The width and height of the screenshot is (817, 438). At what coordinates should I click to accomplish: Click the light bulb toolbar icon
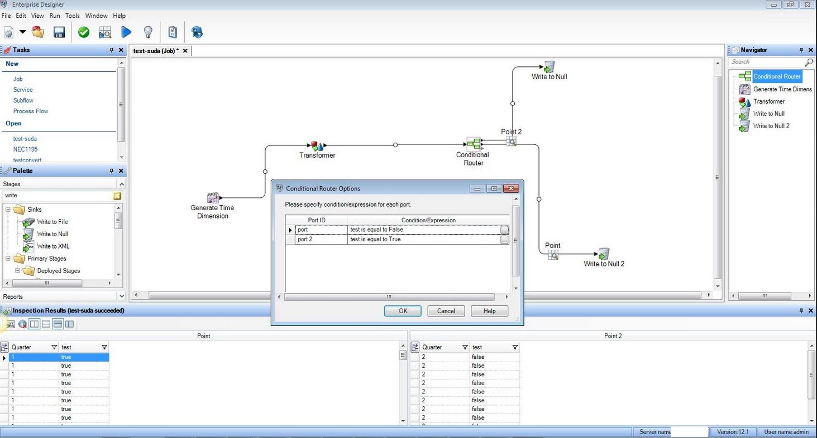pos(148,32)
